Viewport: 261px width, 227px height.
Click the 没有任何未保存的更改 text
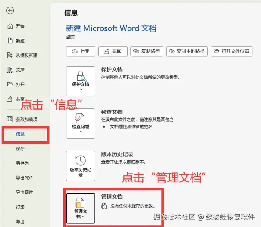pos(133,206)
